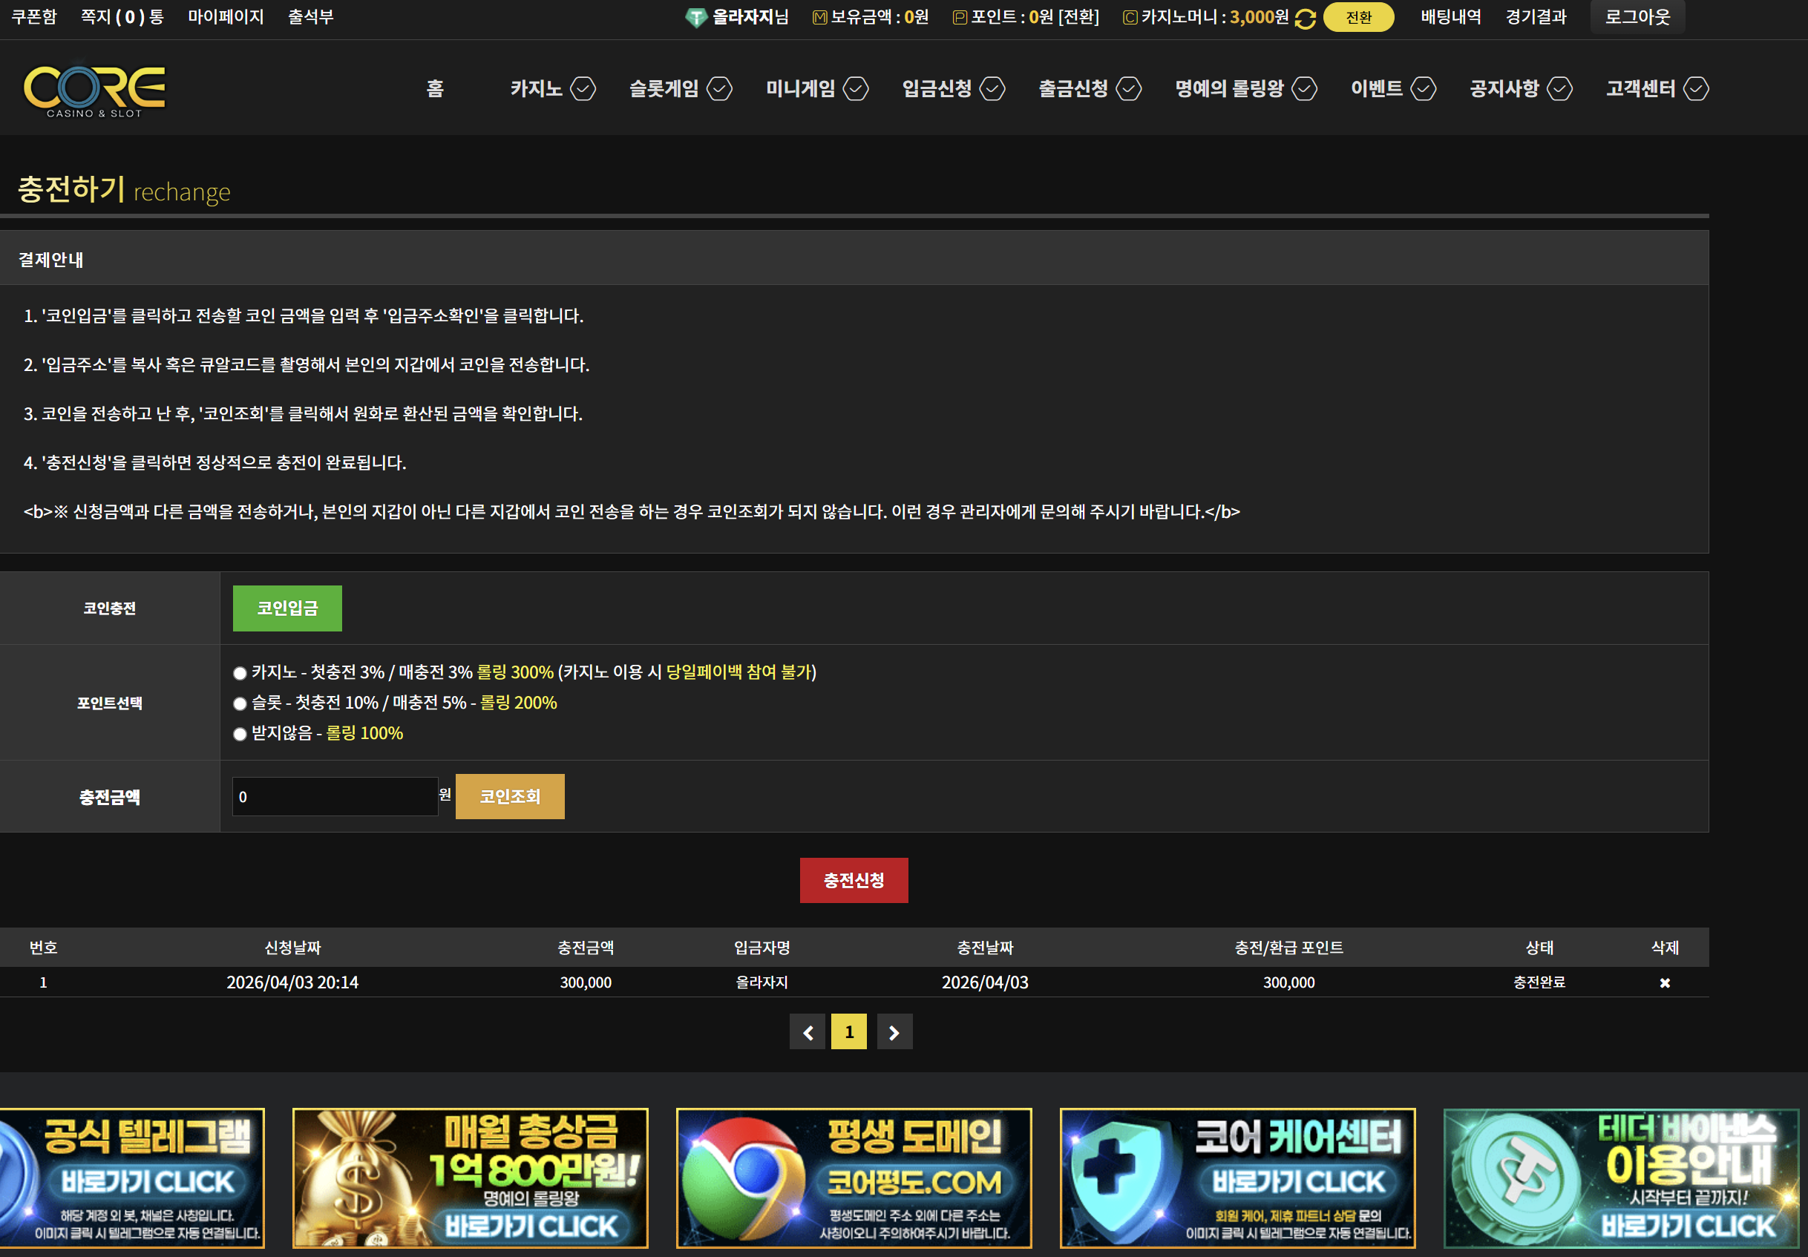
Task: Click the 결제안내 section header
Action: click(x=51, y=260)
